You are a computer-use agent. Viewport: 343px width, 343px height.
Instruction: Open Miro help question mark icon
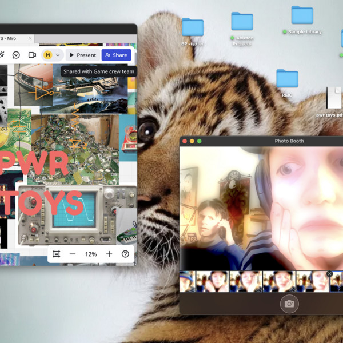[x=125, y=254]
